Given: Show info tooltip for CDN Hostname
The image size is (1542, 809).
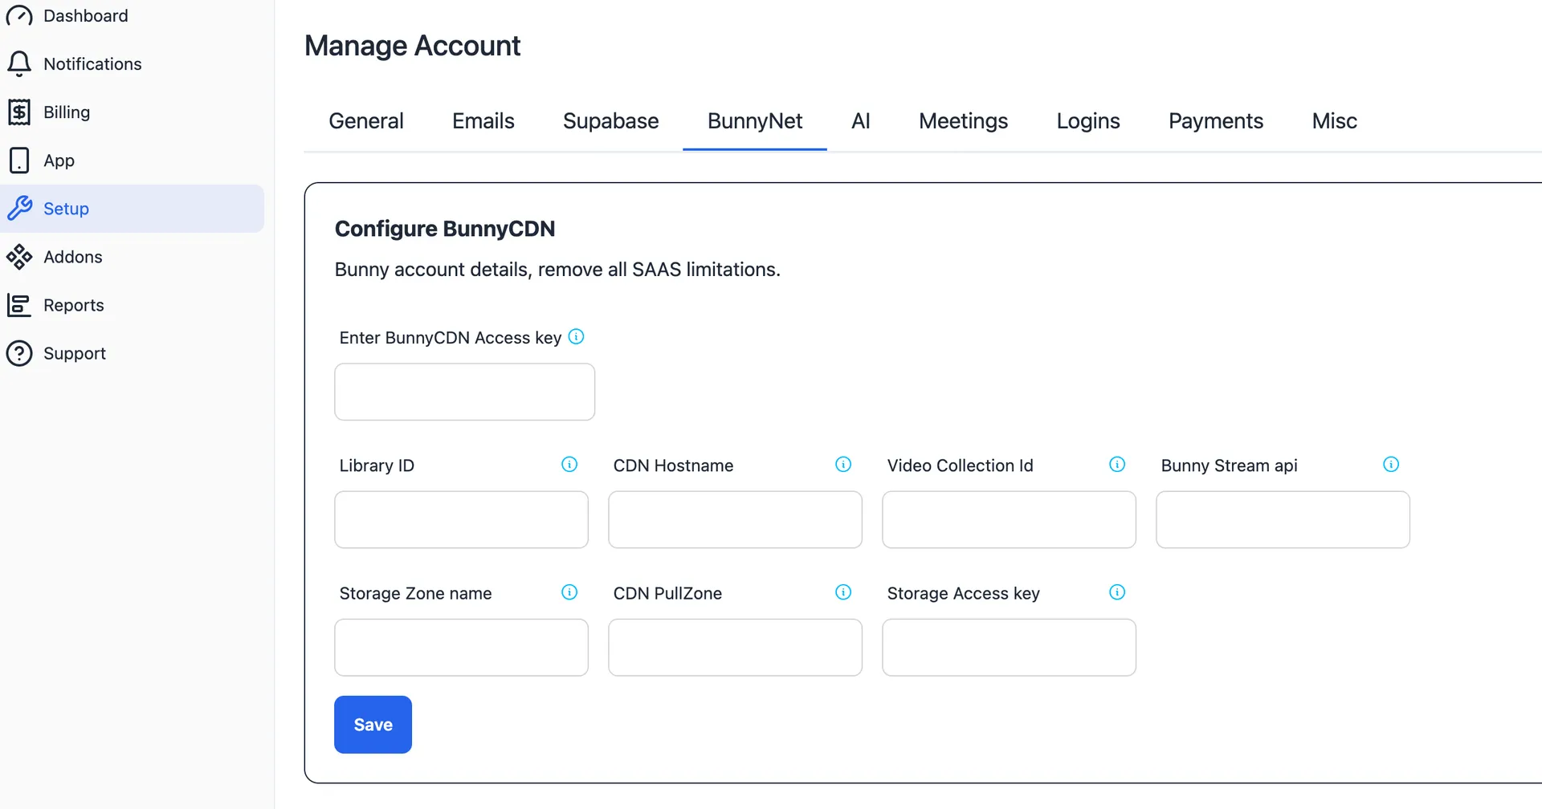Looking at the screenshot, I should pos(843,465).
